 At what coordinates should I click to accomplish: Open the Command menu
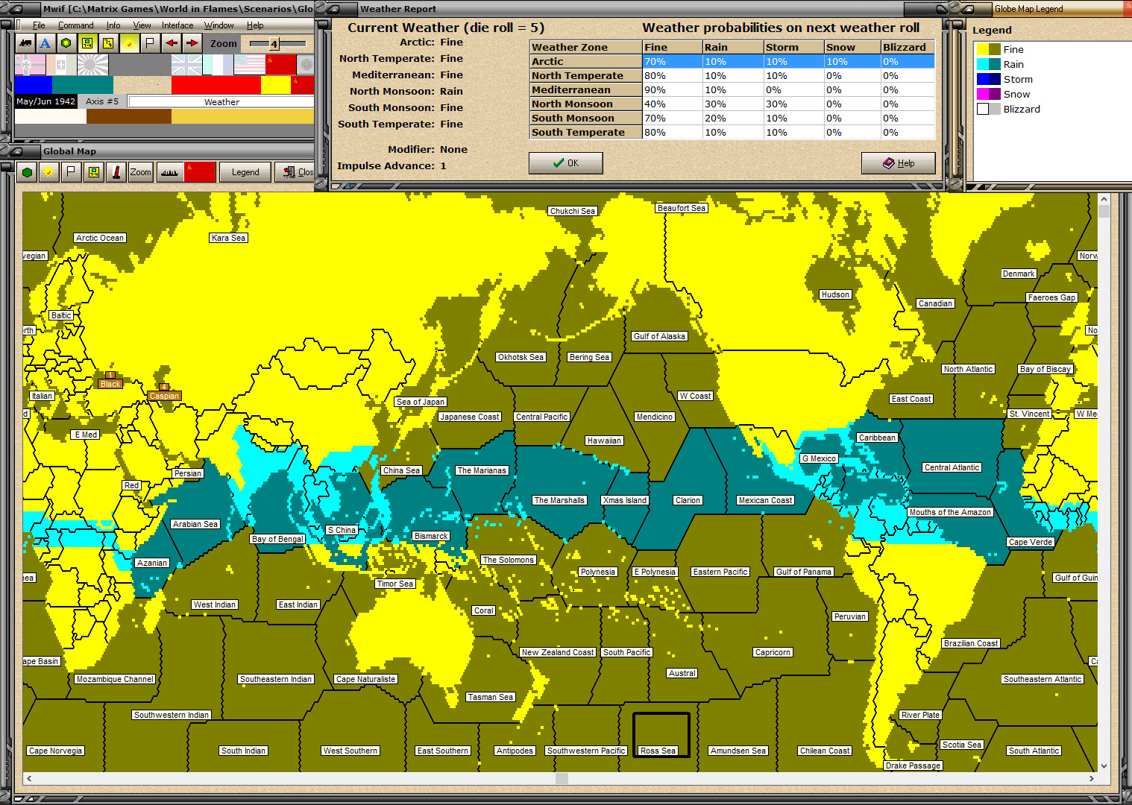pyautogui.click(x=76, y=25)
